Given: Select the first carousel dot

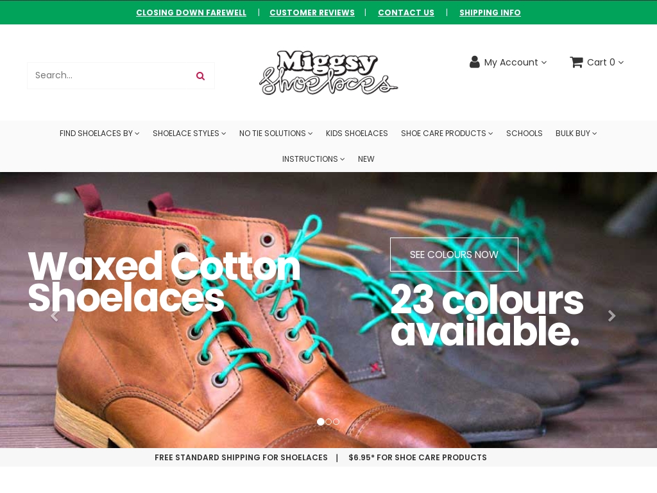Looking at the screenshot, I should (321, 422).
